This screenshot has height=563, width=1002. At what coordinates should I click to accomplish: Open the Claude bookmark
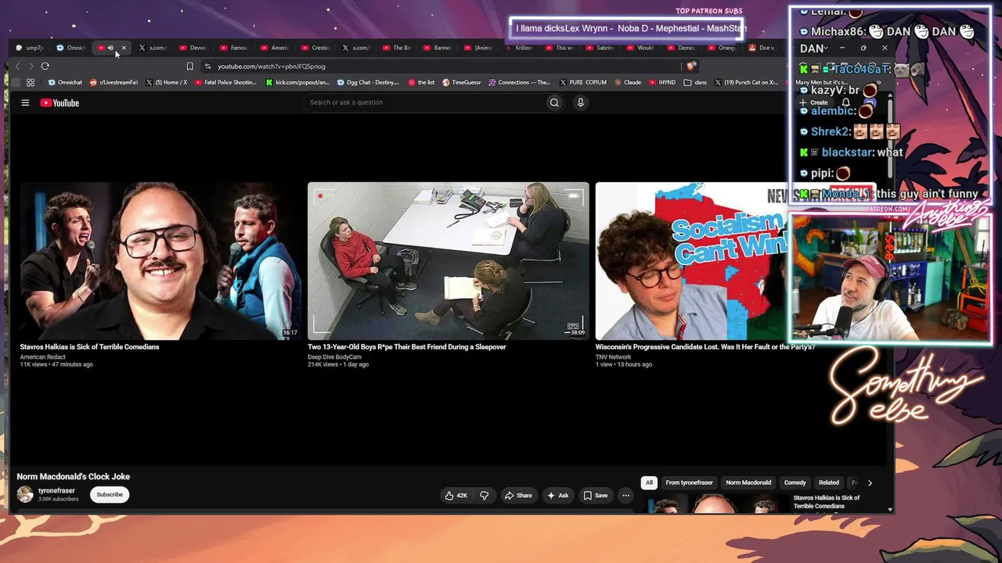pos(628,82)
